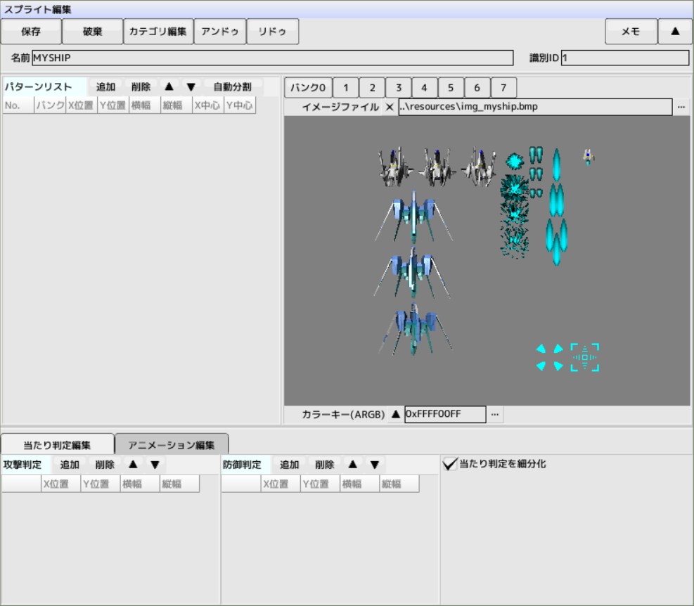Click the collapse triangle button next to メモ
Viewport: 694px width, 606px height.
click(675, 32)
